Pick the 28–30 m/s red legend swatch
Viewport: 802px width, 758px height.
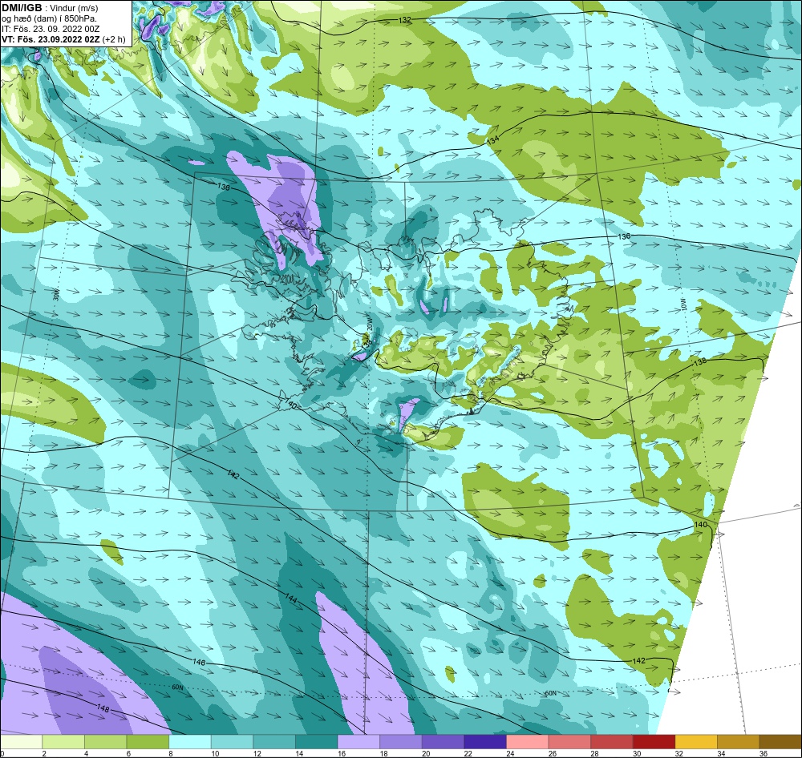pos(612,742)
